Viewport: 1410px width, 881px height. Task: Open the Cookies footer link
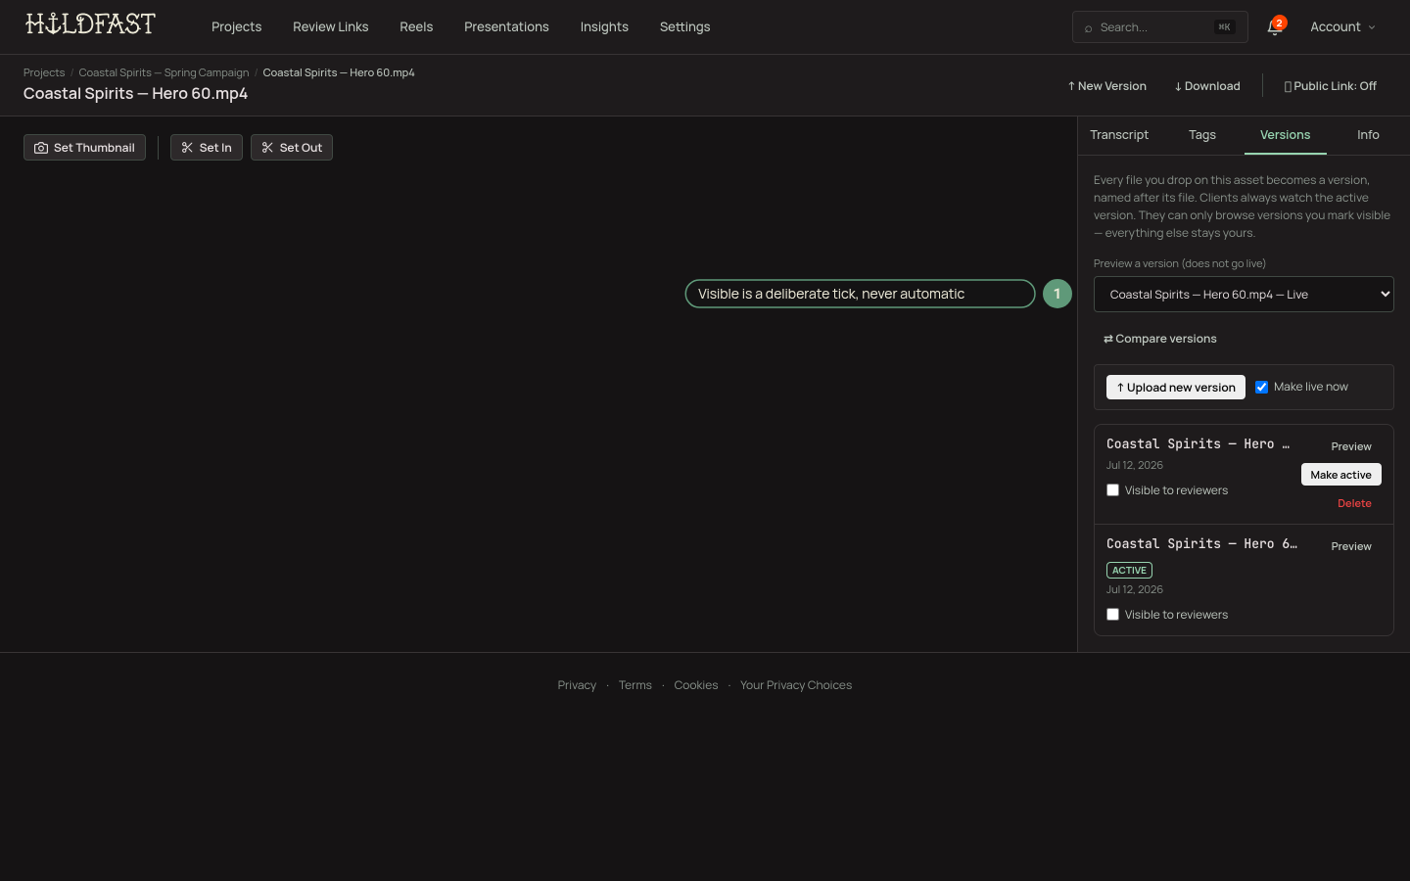695,685
